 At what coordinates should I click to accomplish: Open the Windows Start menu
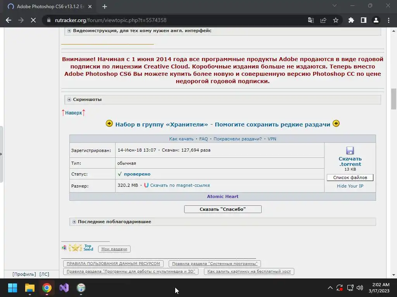(x=12, y=288)
